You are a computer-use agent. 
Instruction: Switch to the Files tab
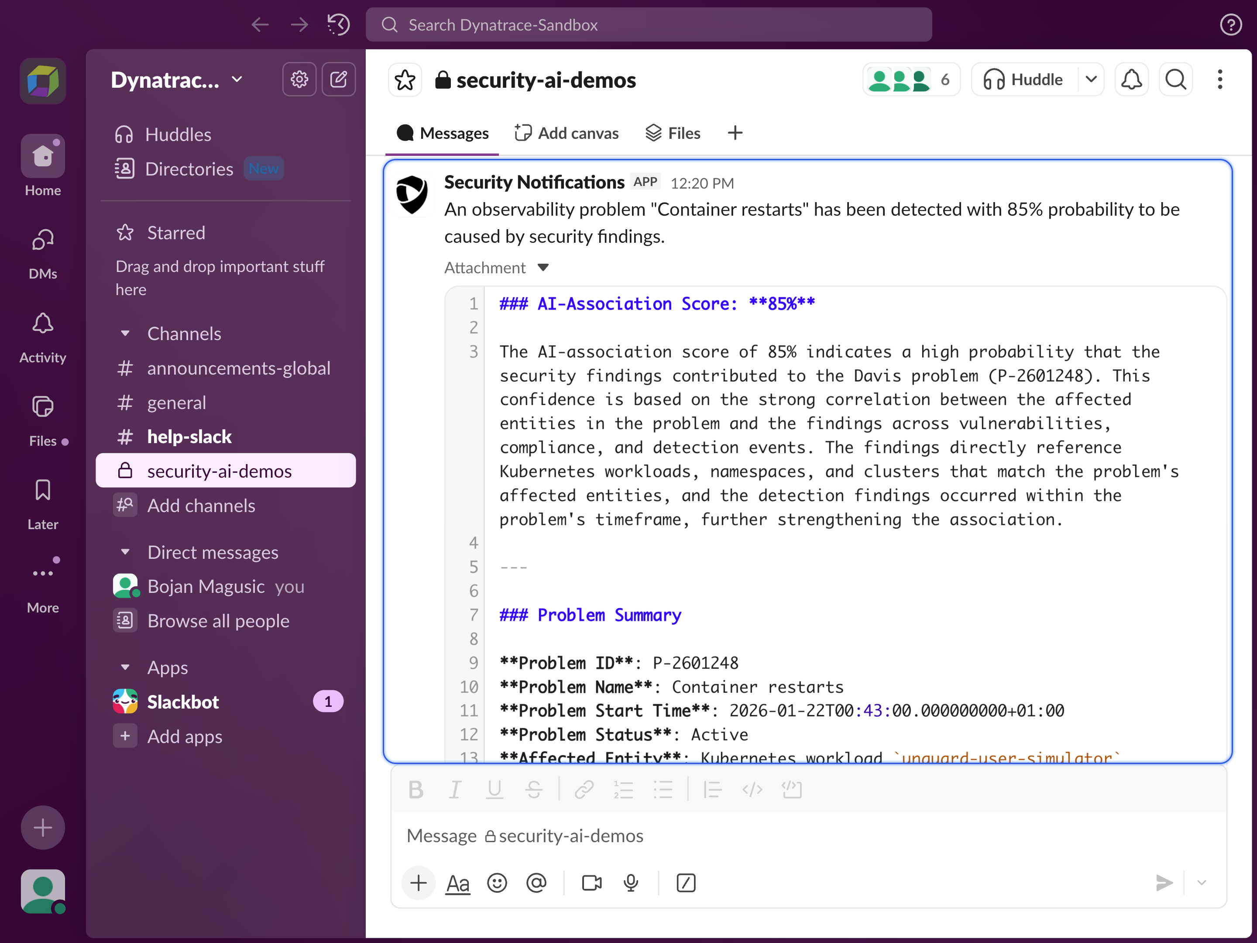click(673, 132)
